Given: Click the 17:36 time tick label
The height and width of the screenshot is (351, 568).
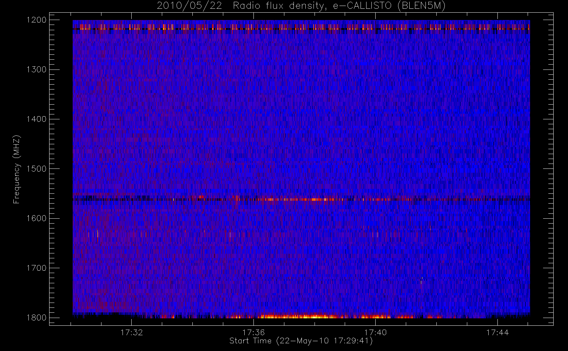Looking at the screenshot, I should point(253,332).
